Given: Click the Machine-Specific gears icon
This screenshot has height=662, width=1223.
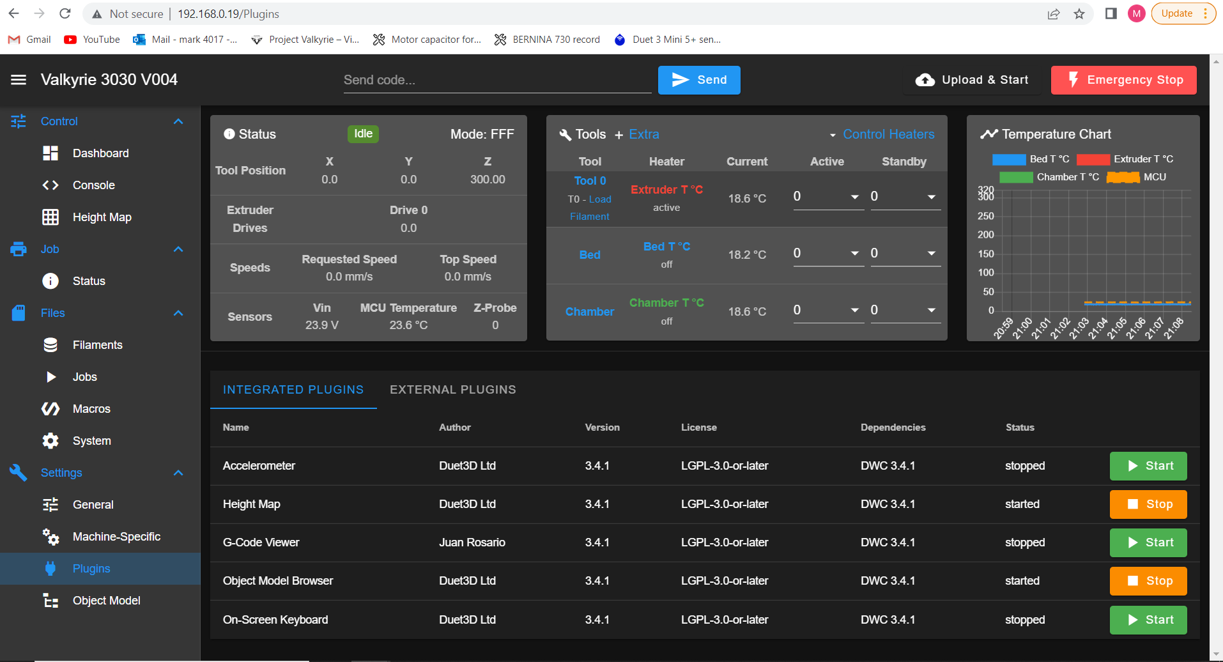Looking at the screenshot, I should (50, 537).
